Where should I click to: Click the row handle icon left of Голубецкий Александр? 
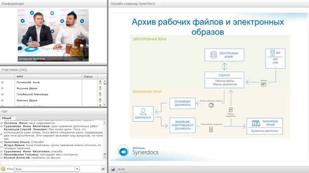[2, 94]
